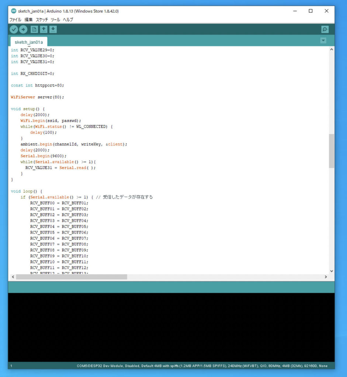Click the comment '受信したデータが存在する'
Image resolution: width=347 pixels, height=377 pixels.
[128, 197]
